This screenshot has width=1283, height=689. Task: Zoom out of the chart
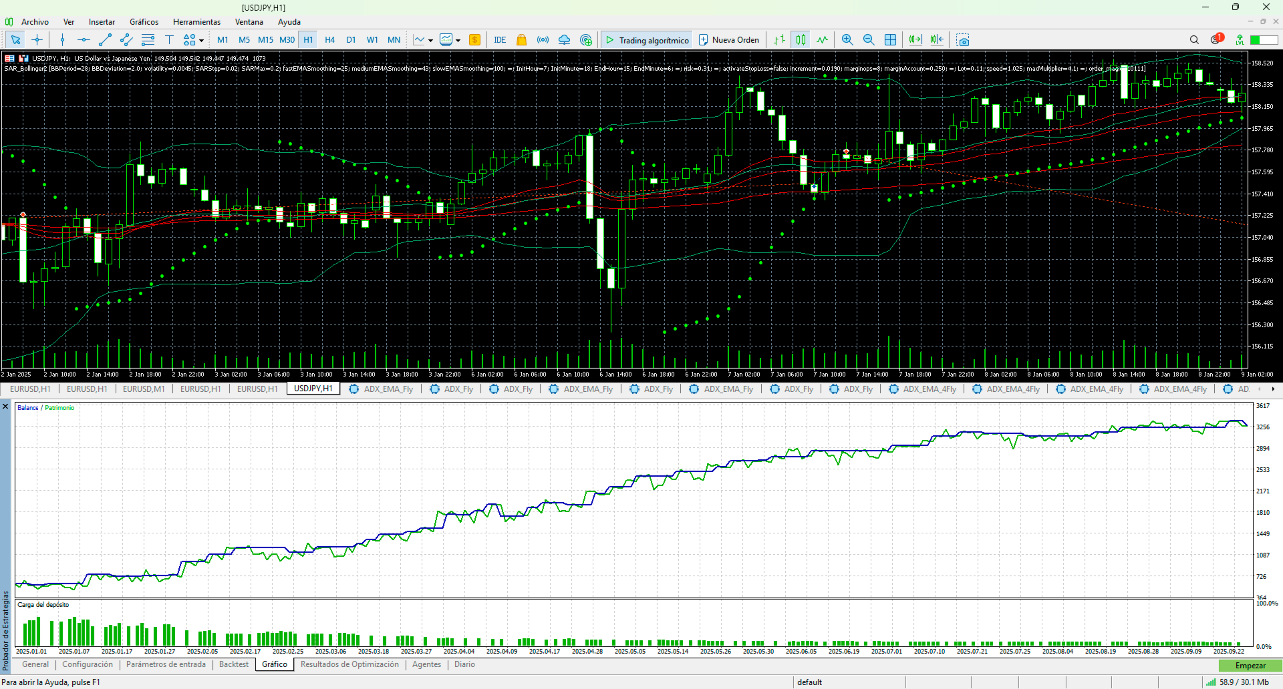(x=869, y=40)
